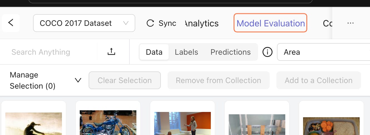Select the blue motorcycle thumbnail

click(108, 122)
